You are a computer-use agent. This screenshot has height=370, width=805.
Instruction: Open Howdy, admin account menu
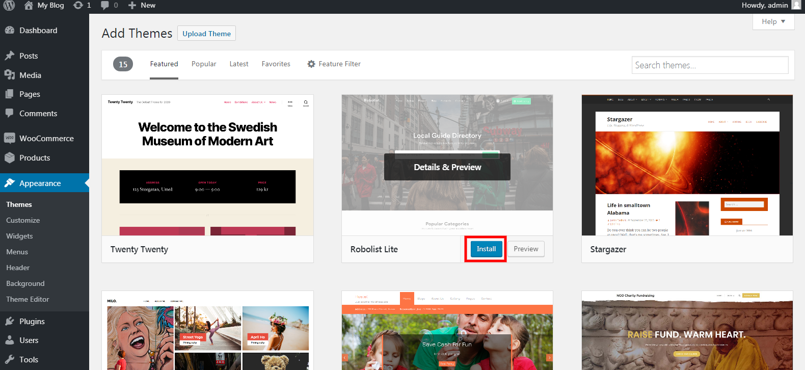coord(771,5)
